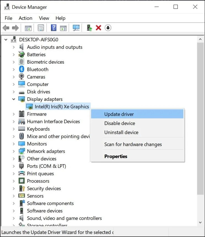Click the scan for hardware changes monitor icon

76,28
